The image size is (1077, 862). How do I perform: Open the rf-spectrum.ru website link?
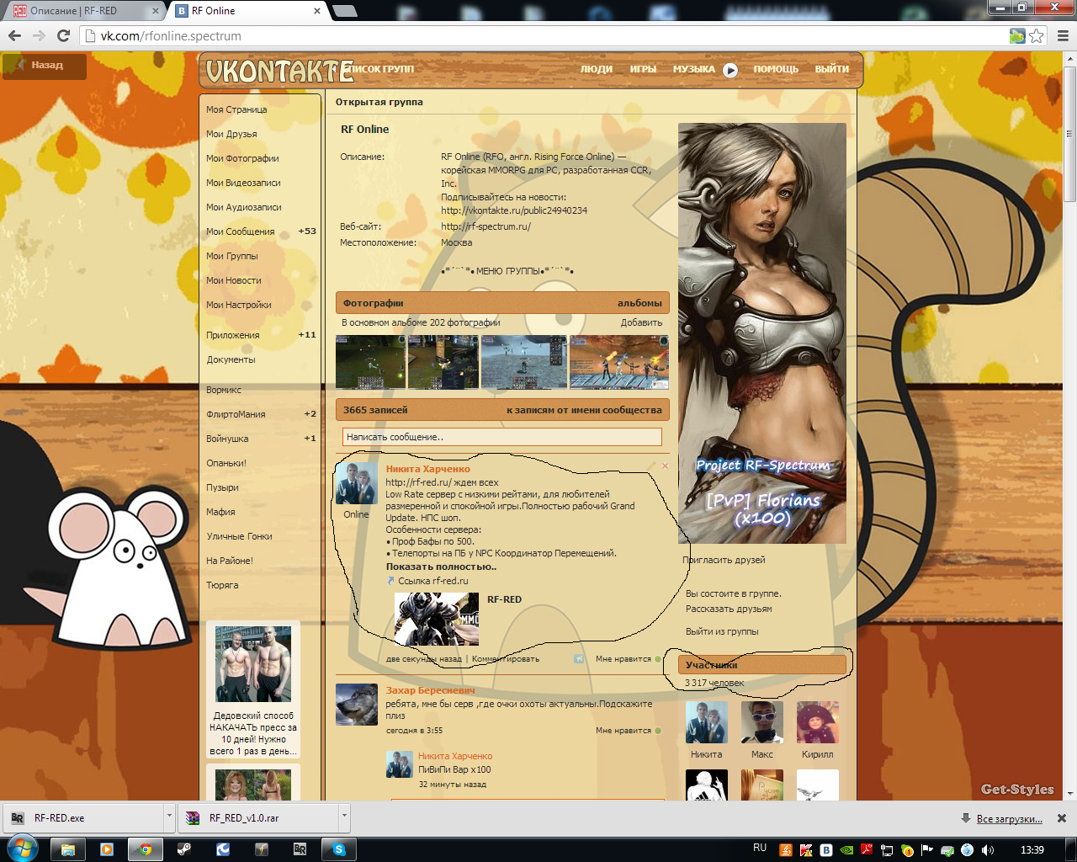[485, 226]
